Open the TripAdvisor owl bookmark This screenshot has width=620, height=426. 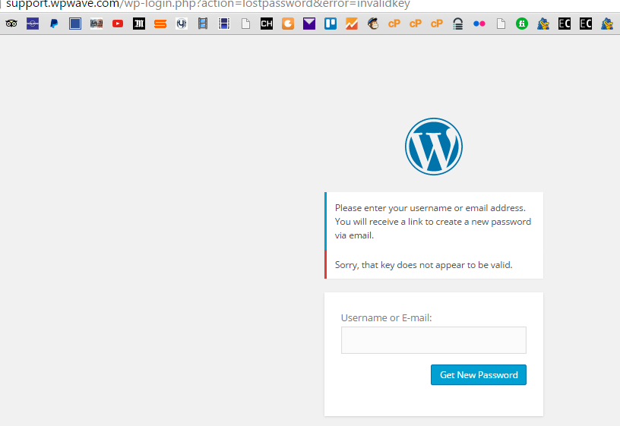pos(11,24)
